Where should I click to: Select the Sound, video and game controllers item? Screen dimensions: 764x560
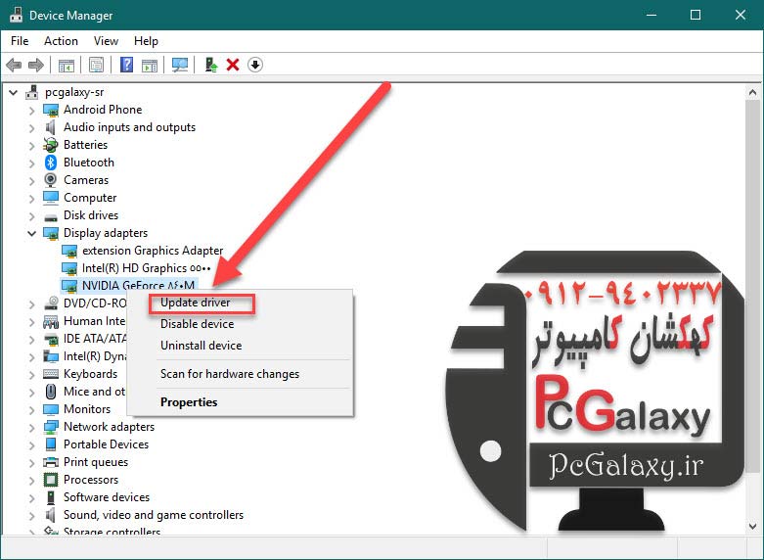(153, 515)
